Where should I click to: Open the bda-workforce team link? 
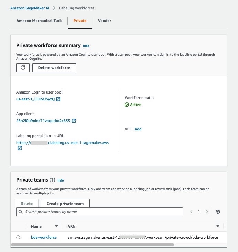tap(44, 237)
